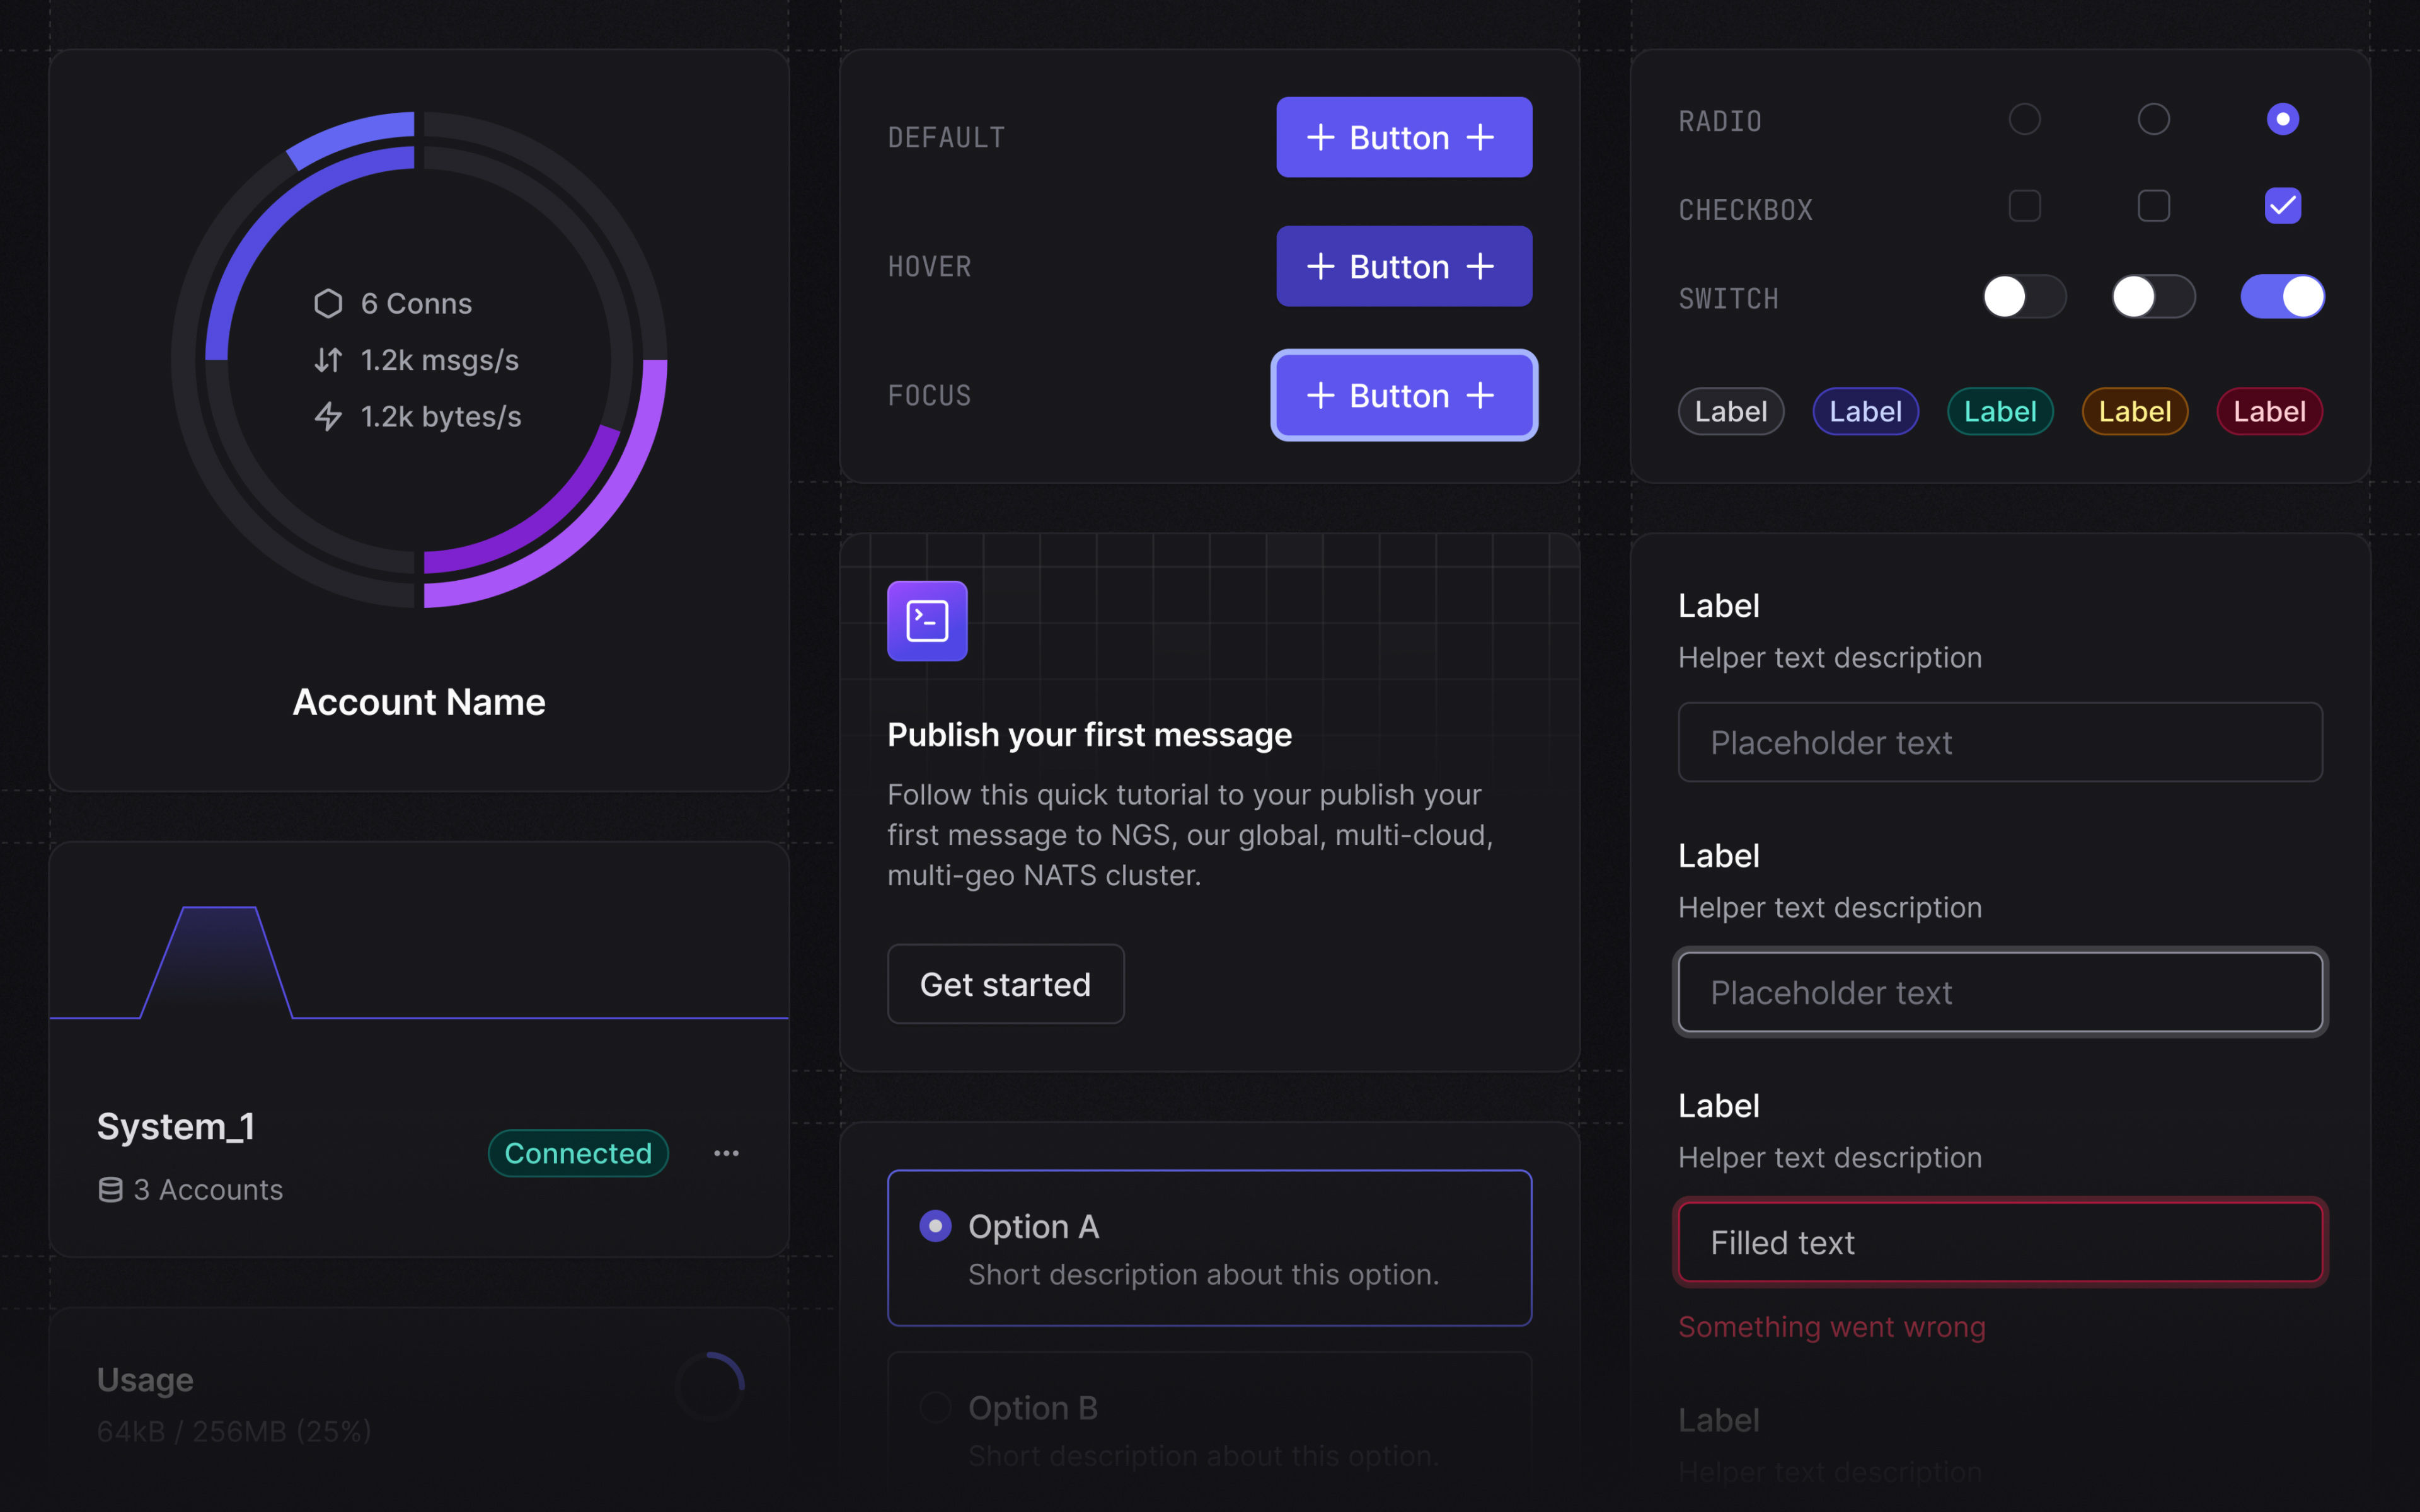This screenshot has height=1512, width=2420.
Task: Click the System_1 title
Action: (x=176, y=1126)
